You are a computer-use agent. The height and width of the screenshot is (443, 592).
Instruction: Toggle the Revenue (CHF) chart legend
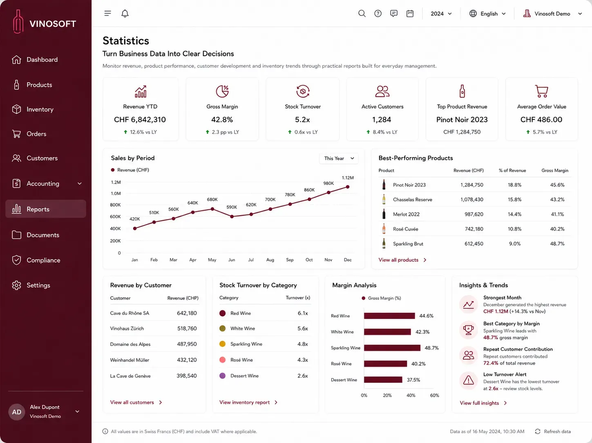click(x=130, y=170)
